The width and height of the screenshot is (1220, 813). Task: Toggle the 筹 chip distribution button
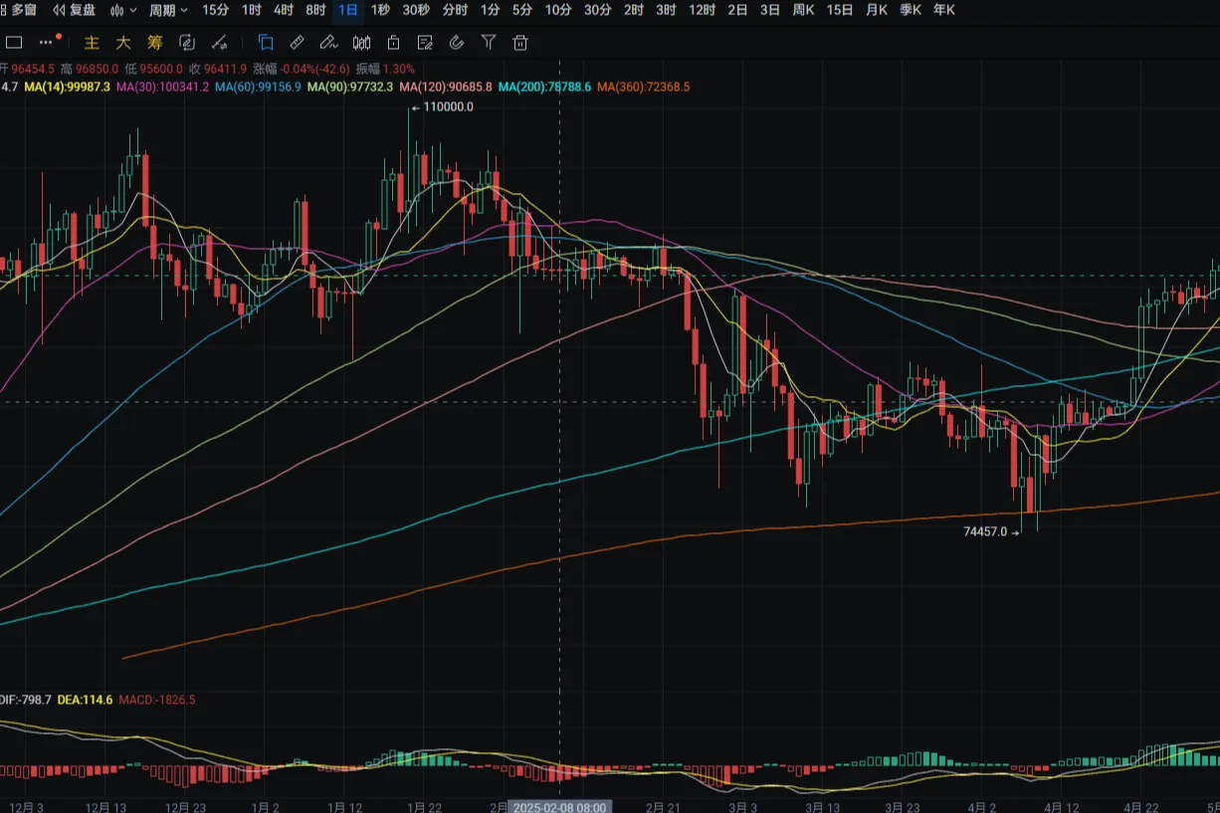pyautogui.click(x=154, y=42)
